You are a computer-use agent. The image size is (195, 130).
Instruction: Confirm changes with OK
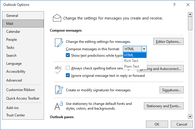point(157,124)
